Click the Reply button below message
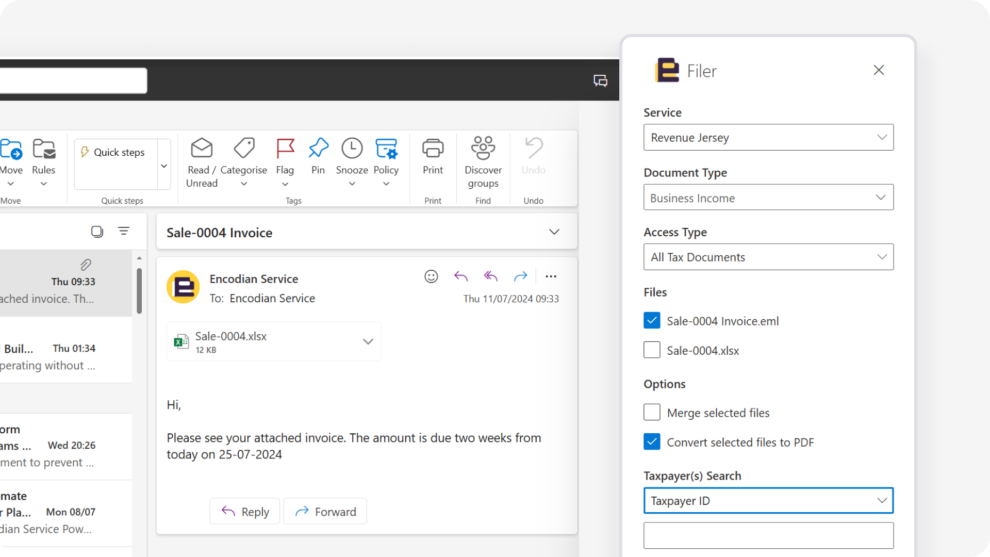The image size is (990, 557). [x=245, y=512]
